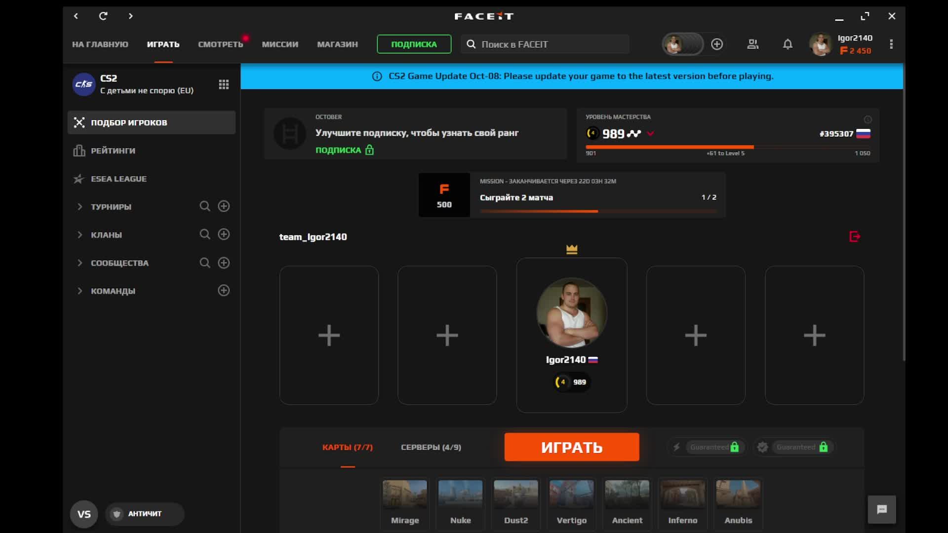Click the page reload arrow icon
The width and height of the screenshot is (948, 533).
click(x=103, y=16)
